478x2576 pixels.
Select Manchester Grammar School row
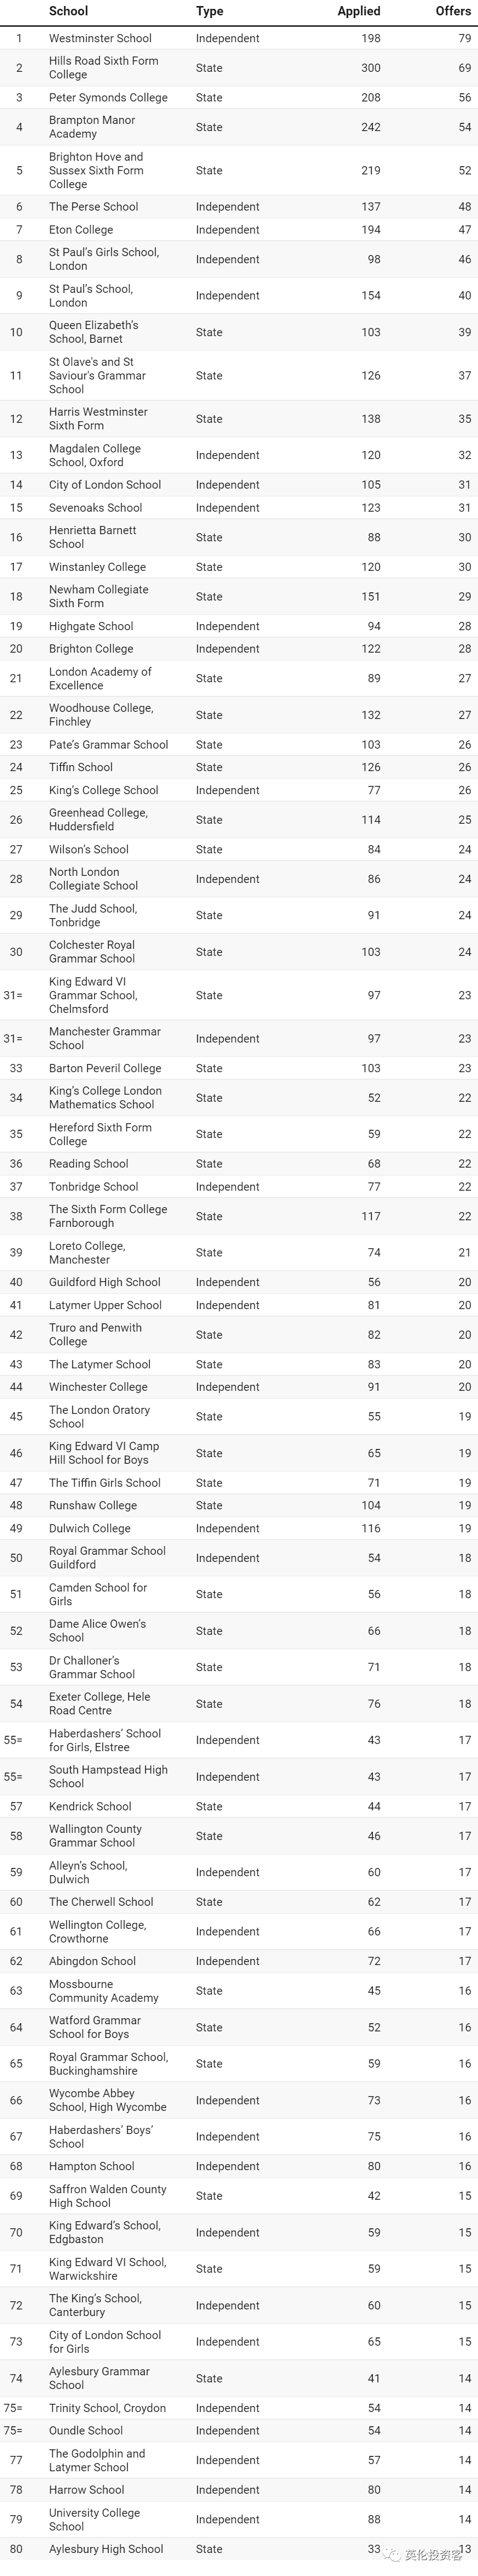pyautogui.click(x=239, y=1038)
